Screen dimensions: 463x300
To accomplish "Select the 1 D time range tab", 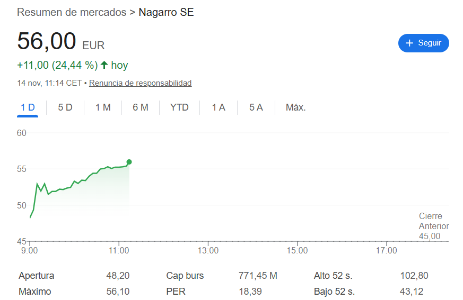I will [x=28, y=107].
